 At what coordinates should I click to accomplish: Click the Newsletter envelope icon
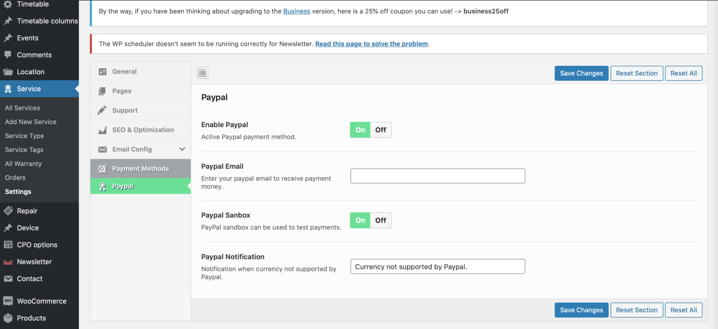click(x=8, y=262)
